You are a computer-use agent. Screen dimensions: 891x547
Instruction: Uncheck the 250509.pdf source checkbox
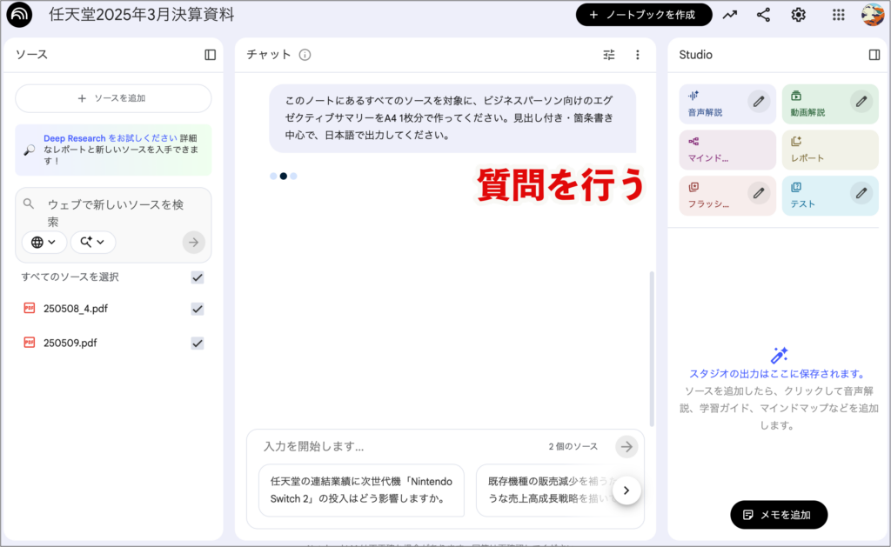pyautogui.click(x=198, y=343)
